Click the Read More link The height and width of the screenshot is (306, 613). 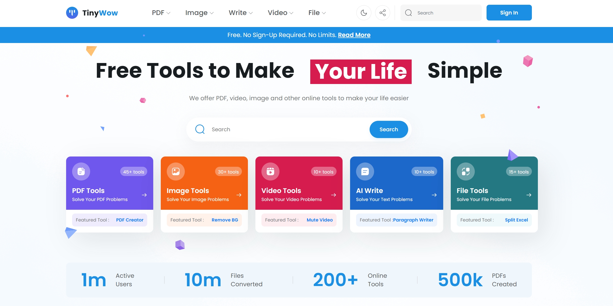pyautogui.click(x=354, y=35)
